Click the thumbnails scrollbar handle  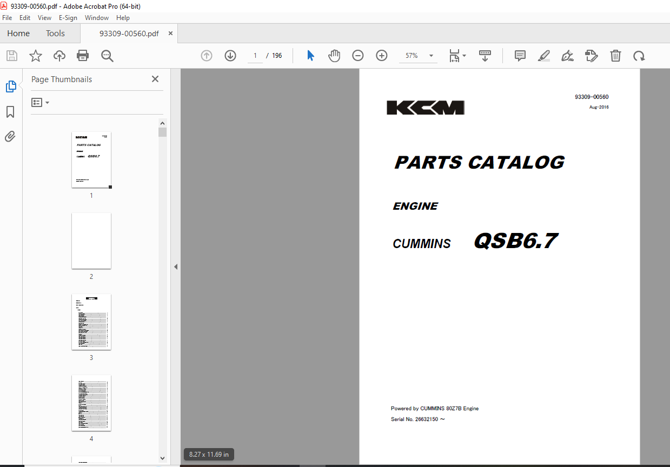163,132
